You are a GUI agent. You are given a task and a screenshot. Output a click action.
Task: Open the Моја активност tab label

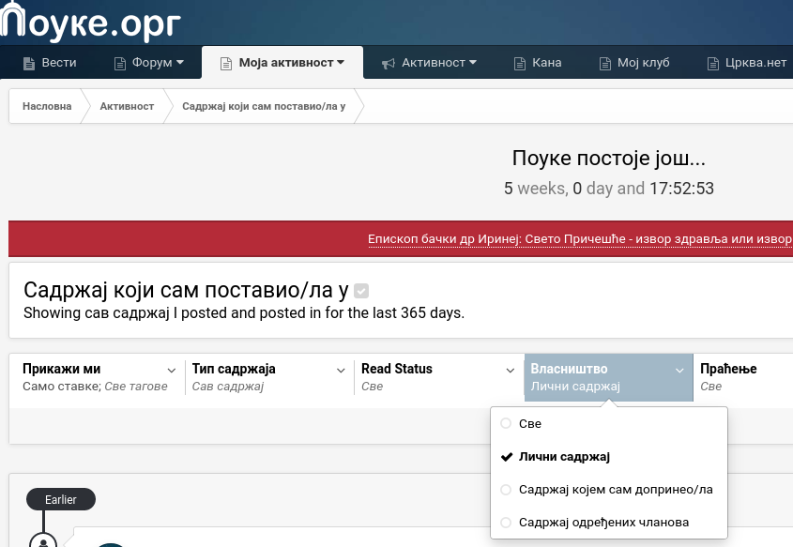click(x=286, y=63)
